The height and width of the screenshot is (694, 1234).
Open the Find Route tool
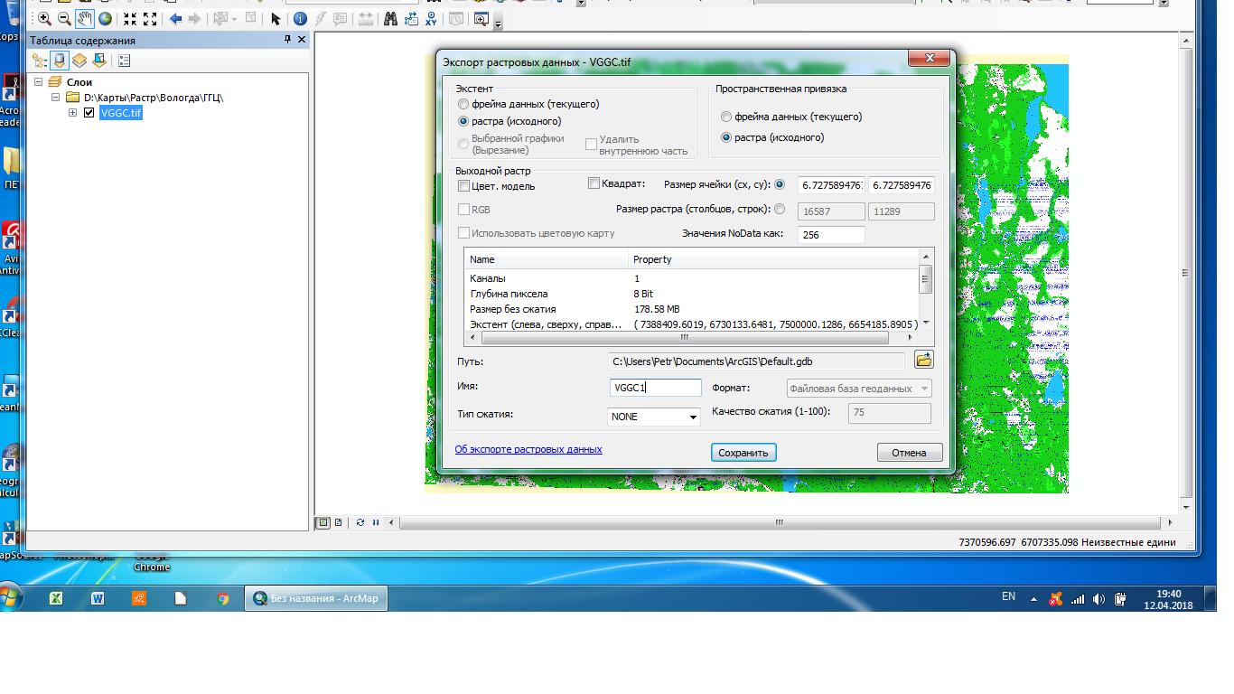click(411, 18)
